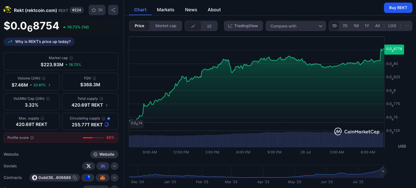
Task: Click the Buy REKT button
Action: point(398,8)
